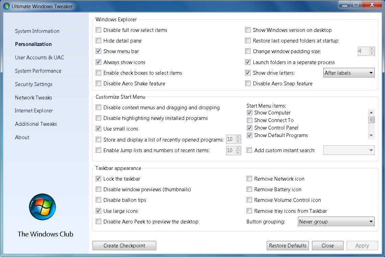Open Additional Tweaks section
The height and width of the screenshot is (257, 385).
(x=36, y=124)
